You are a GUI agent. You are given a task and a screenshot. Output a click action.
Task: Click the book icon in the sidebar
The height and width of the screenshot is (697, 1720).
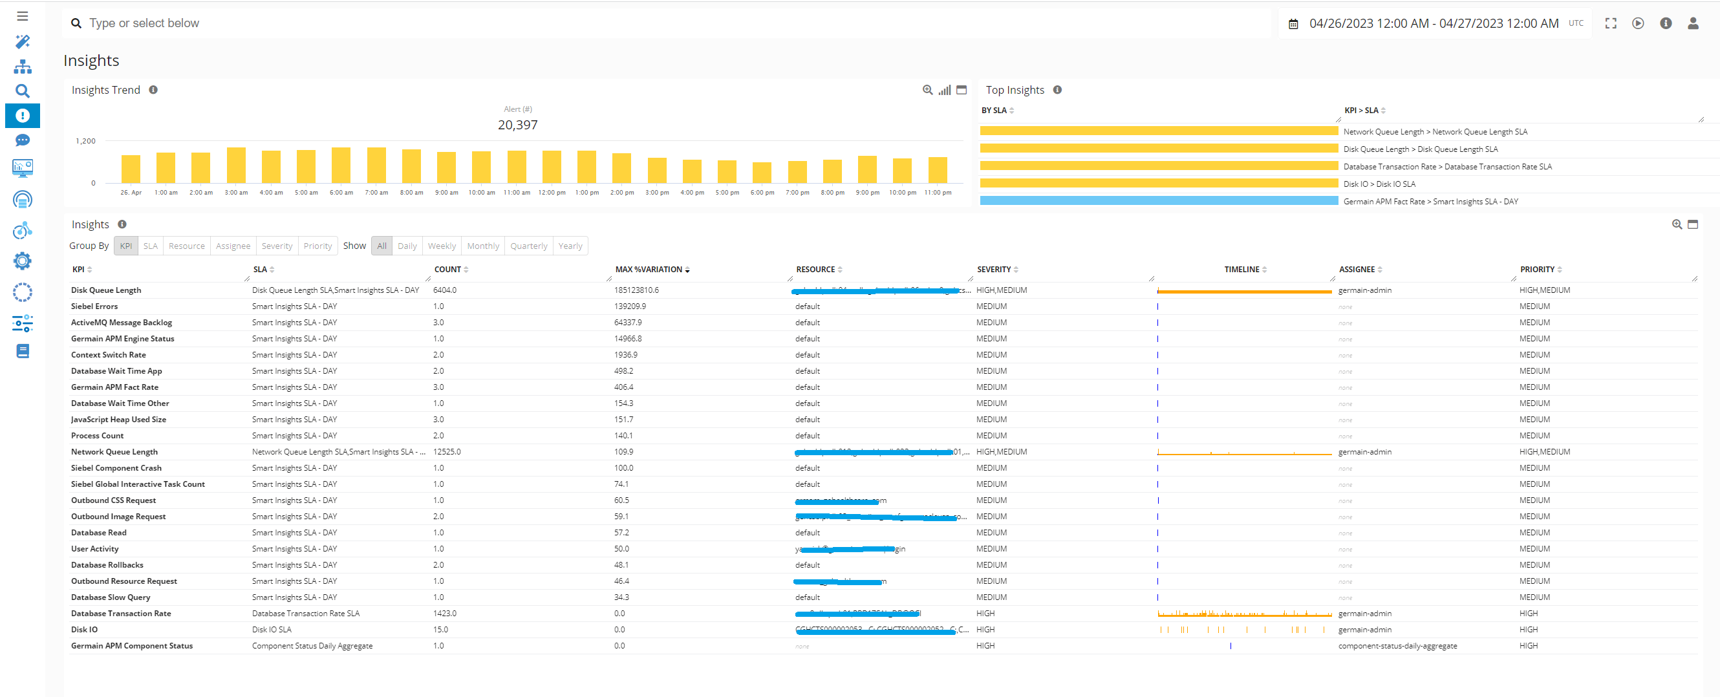click(x=23, y=351)
